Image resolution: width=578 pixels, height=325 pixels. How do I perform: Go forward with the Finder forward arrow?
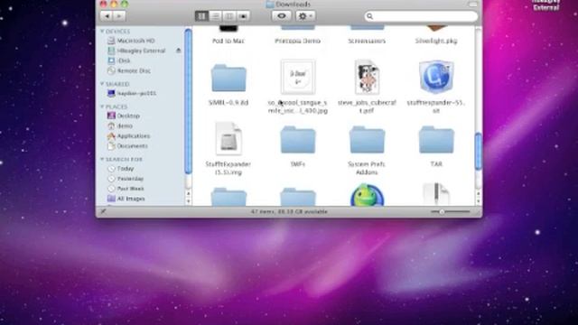[119, 16]
